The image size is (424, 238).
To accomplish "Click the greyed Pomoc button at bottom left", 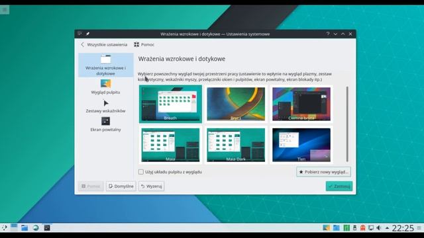I will tap(91, 186).
